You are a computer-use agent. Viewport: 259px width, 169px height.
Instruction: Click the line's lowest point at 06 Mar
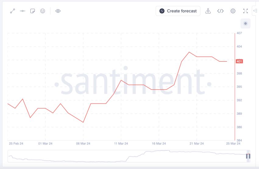point(83,122)
